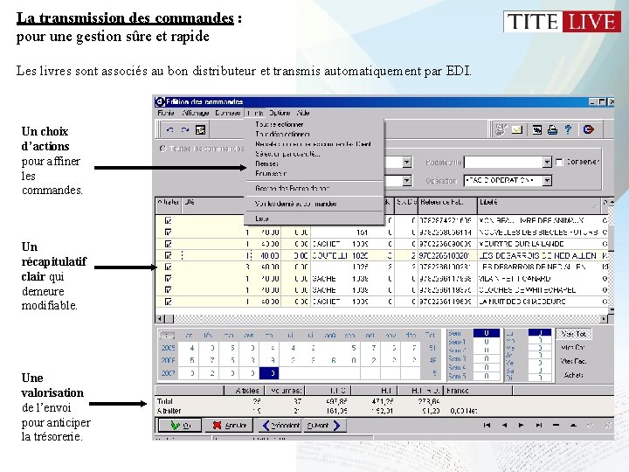Click the Ok button
629x472 pixels.
pyautogui.click(x=179, y=426)
